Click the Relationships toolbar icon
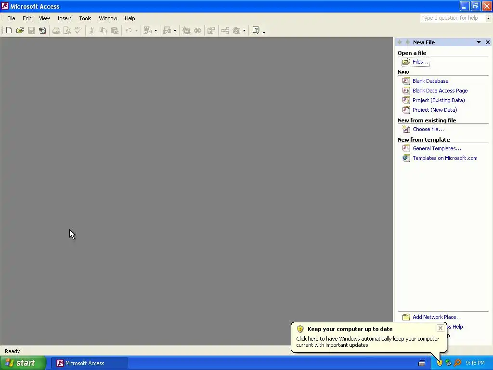The width and height of the screenshot is (493, 370). [x=225, y=30]
